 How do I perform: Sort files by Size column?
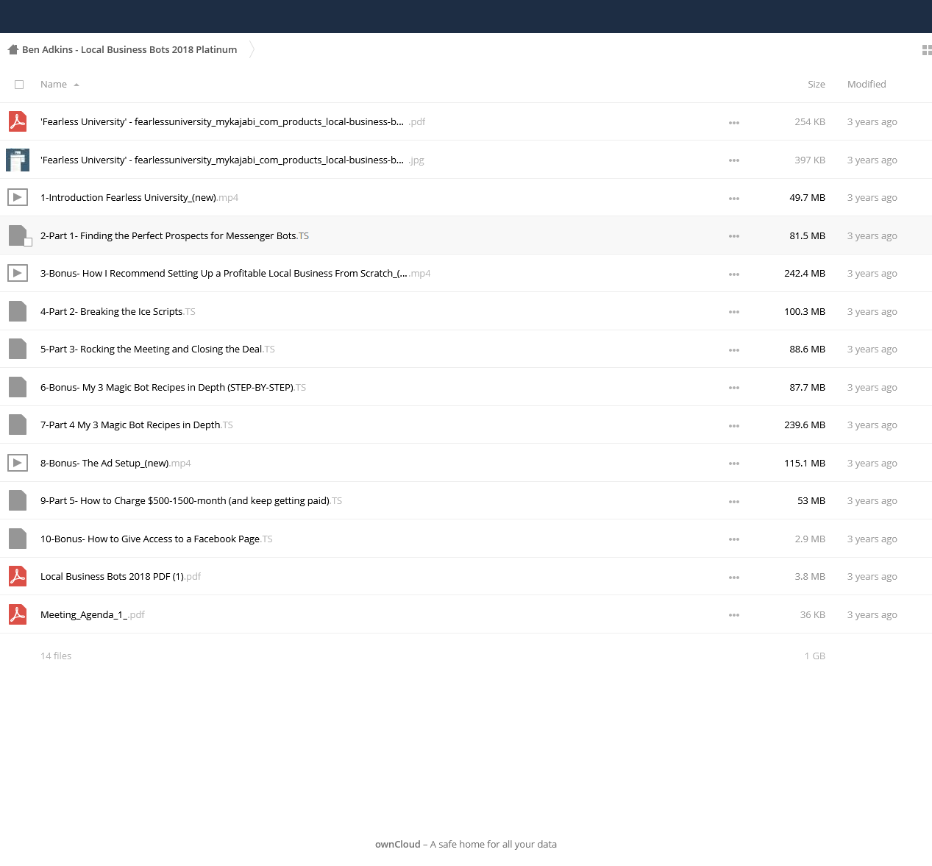(817, 85)
